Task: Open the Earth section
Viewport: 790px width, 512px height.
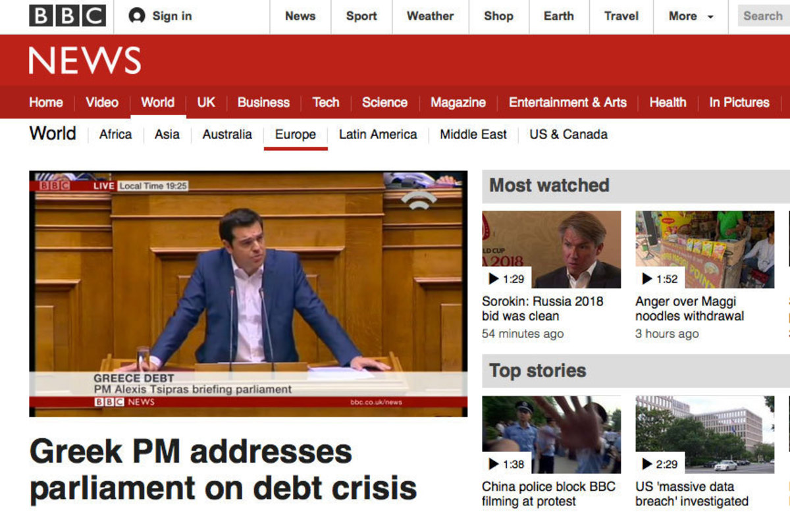Action: 558,16
